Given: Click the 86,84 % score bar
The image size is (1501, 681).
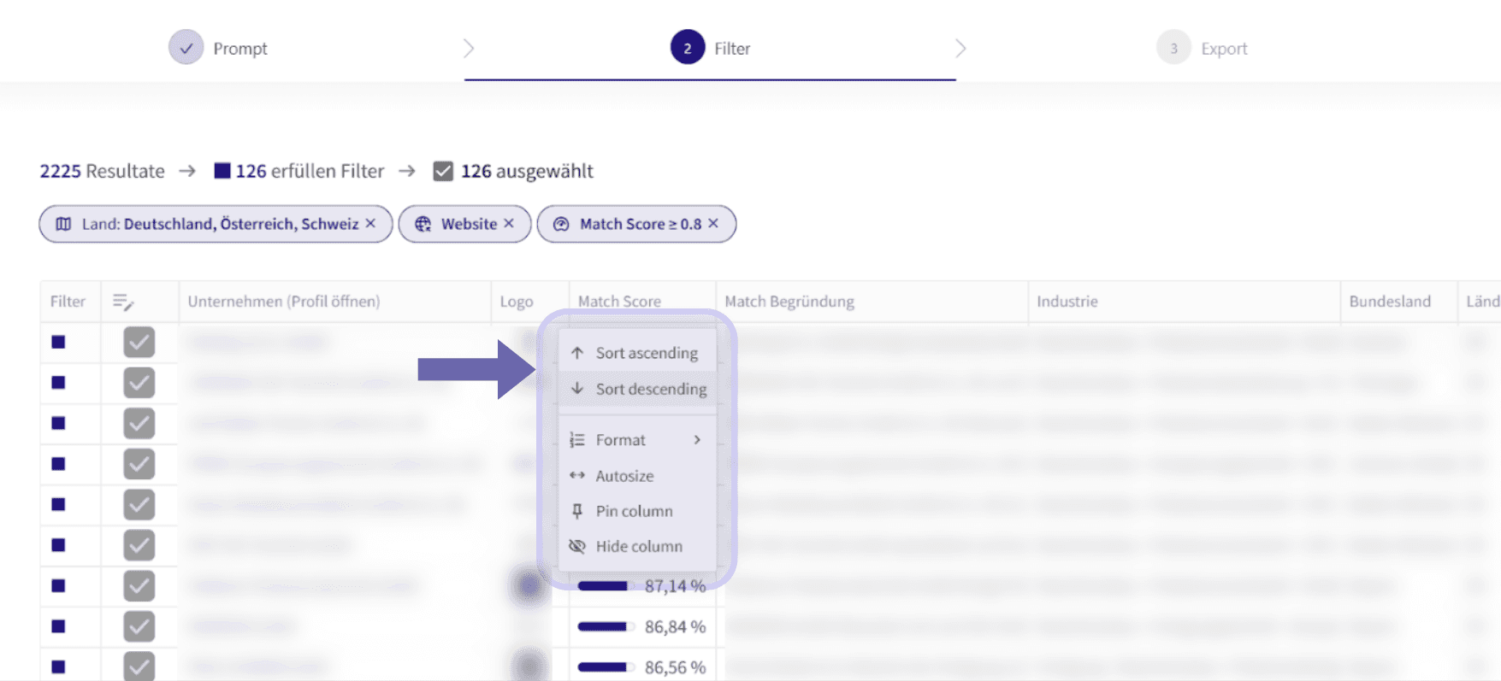Looking at the screenshot, I should (x=605, y=626).
